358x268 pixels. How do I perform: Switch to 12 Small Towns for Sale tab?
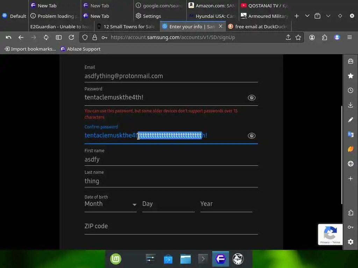tap(127, 27)
